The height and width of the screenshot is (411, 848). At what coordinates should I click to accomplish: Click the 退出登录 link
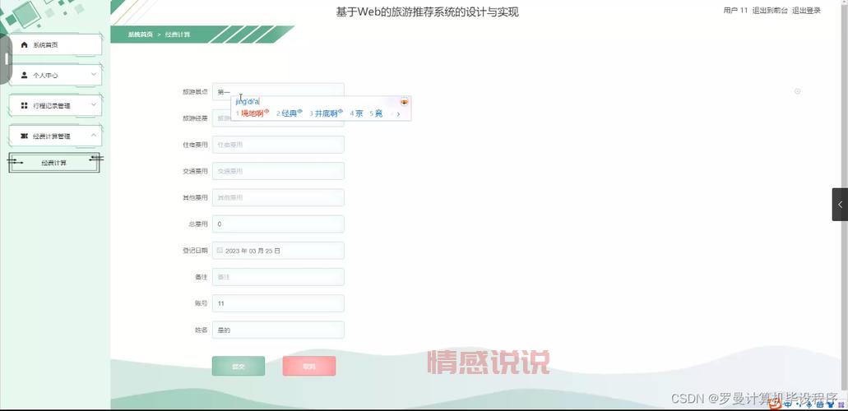(806, 10)
